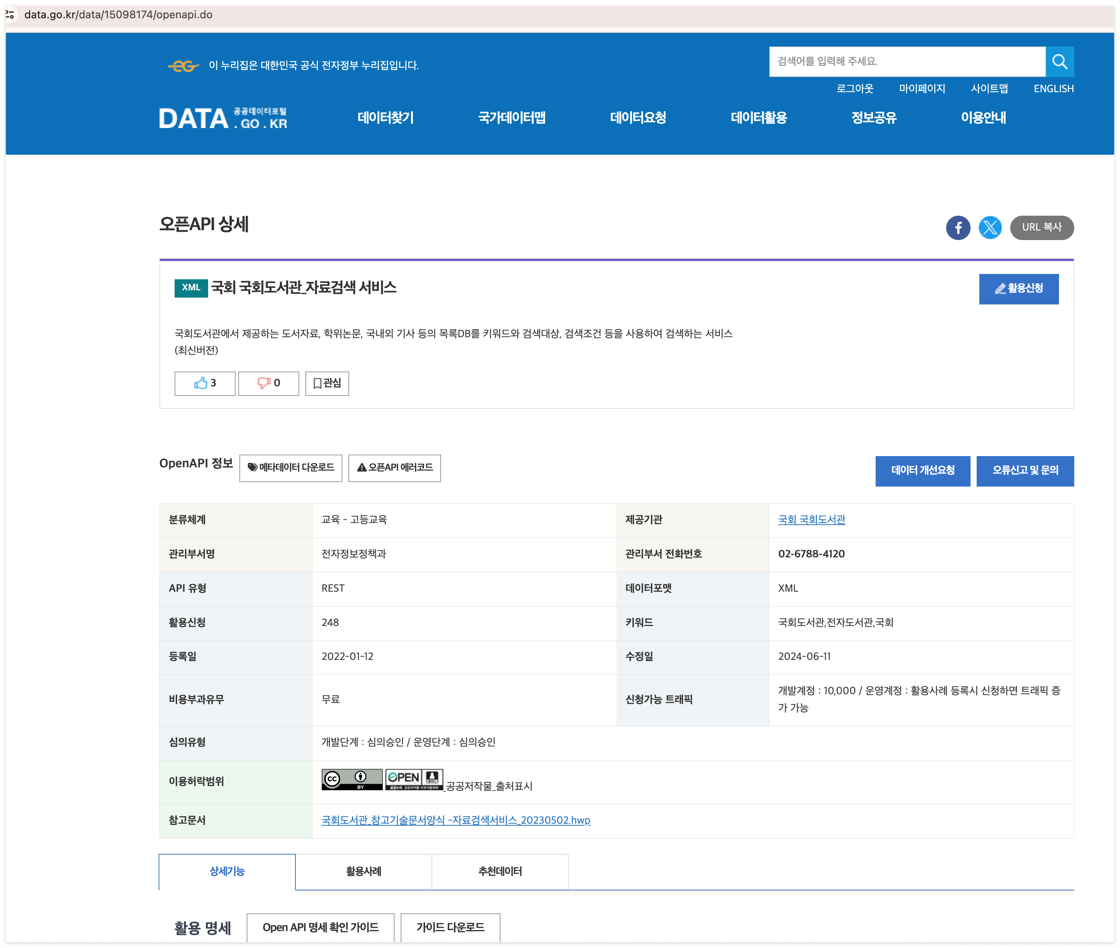
Task: Click the modified date 2024-06-11
Action: [x=804, y=657]
